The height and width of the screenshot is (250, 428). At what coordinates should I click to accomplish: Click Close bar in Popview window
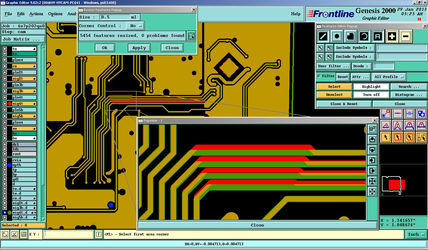(x=257, y=225)
